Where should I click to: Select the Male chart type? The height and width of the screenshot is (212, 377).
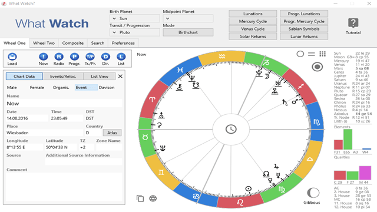(12, 88)
